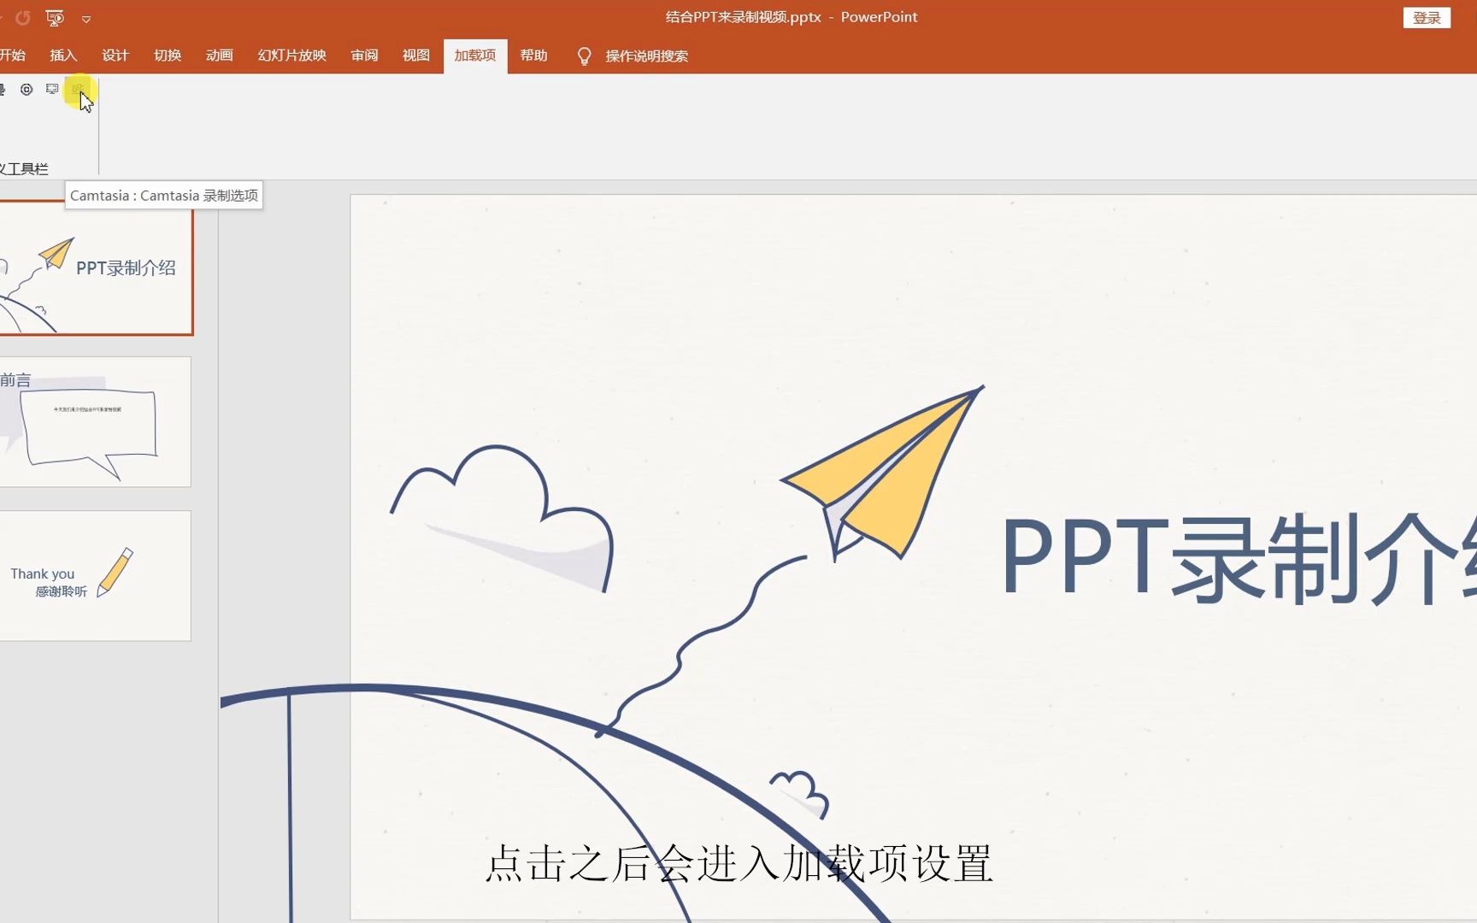Switch to the 视图 ribbon tab
The image size is (1477, 923).
pyautogui.click(x=415, y=55)
